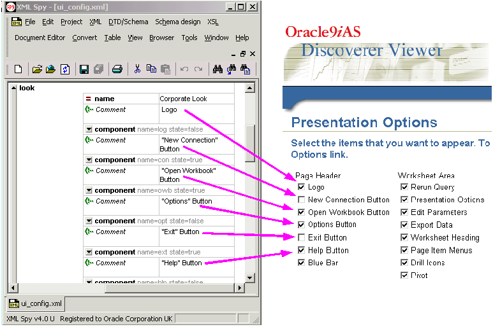Open the XSL menu
Viewport: 493px width, 327px height.
click(x=213, y=22)
